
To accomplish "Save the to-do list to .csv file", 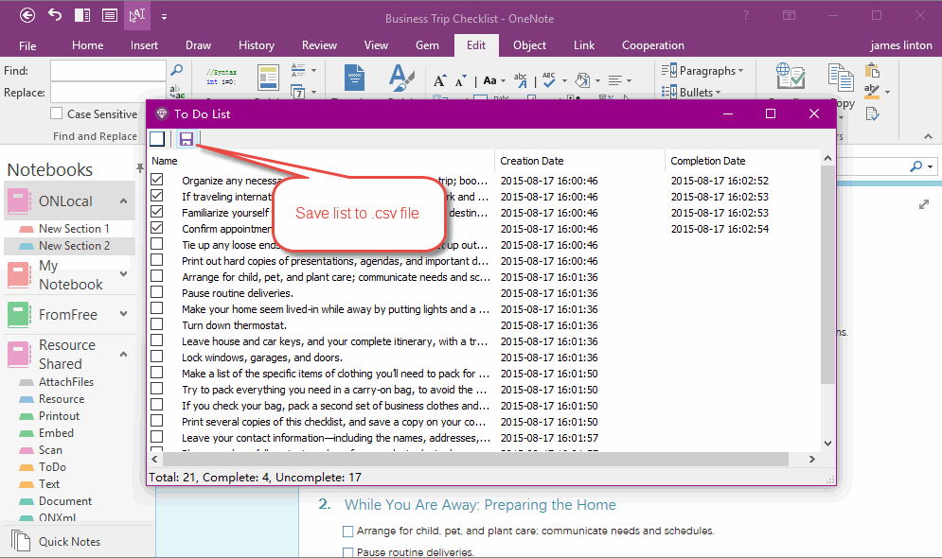I will tap(187, 138).
